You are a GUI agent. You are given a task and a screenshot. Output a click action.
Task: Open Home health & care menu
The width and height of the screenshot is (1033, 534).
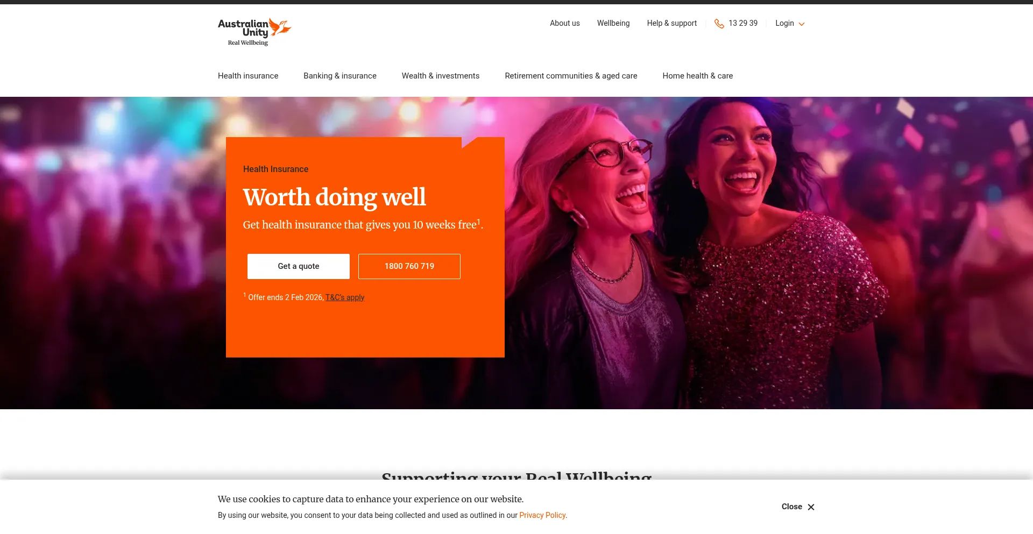tap(698, 76)
